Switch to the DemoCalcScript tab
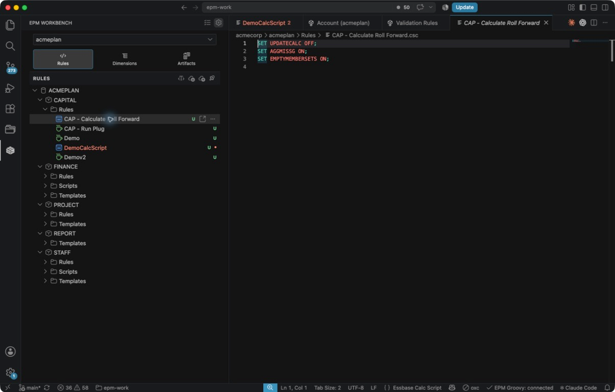615x392 pixels. [266, 23]
